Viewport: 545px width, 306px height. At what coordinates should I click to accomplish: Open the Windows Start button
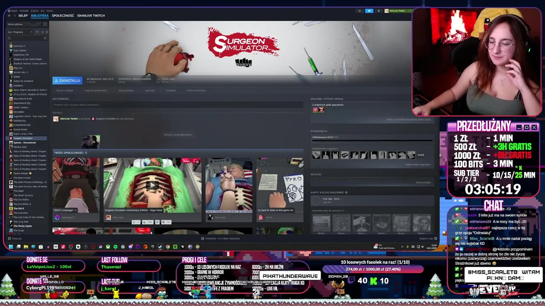tap(11, 246)
